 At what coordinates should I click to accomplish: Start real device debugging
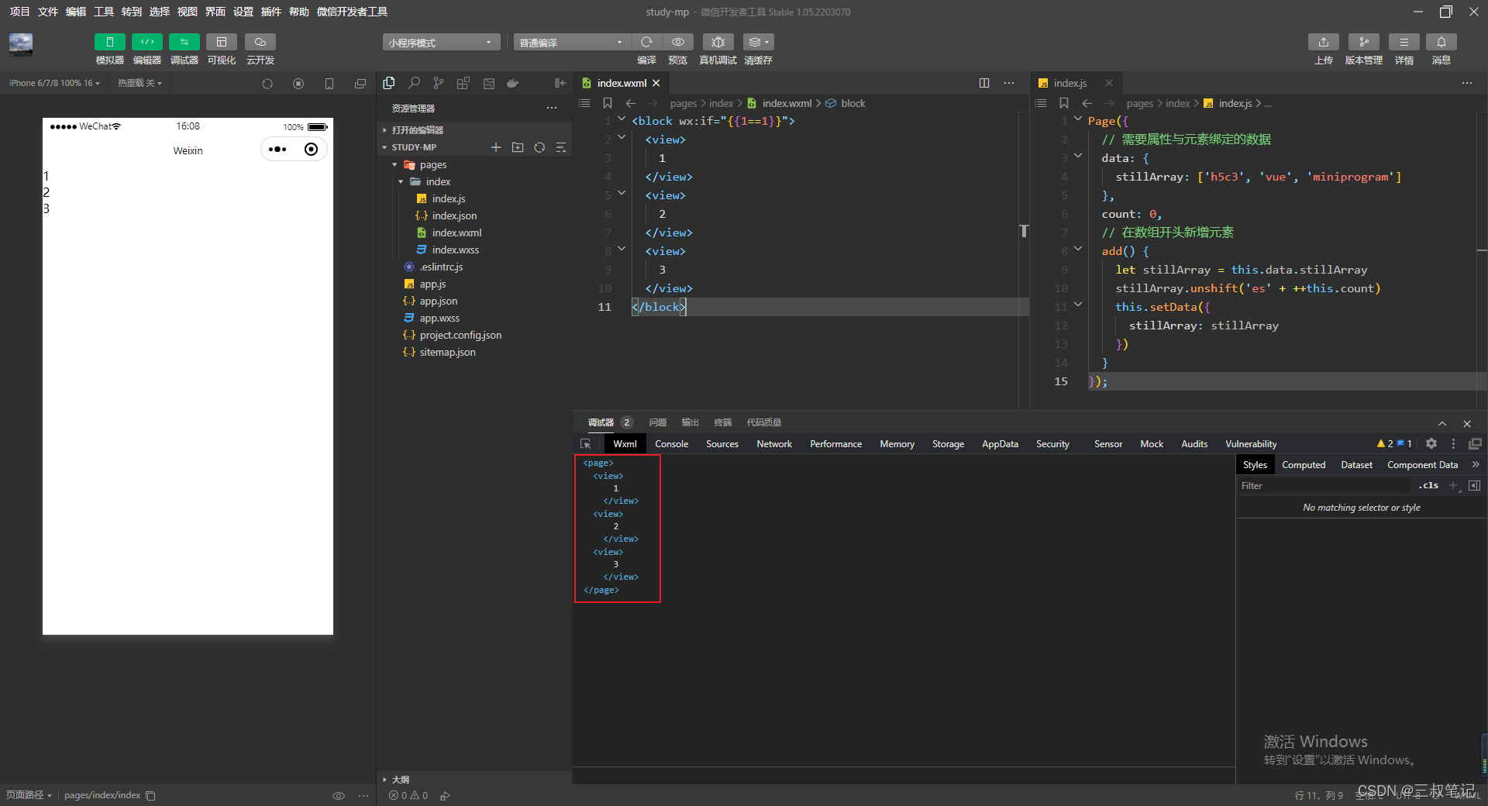pyautogui.click(x=718, y=42)
